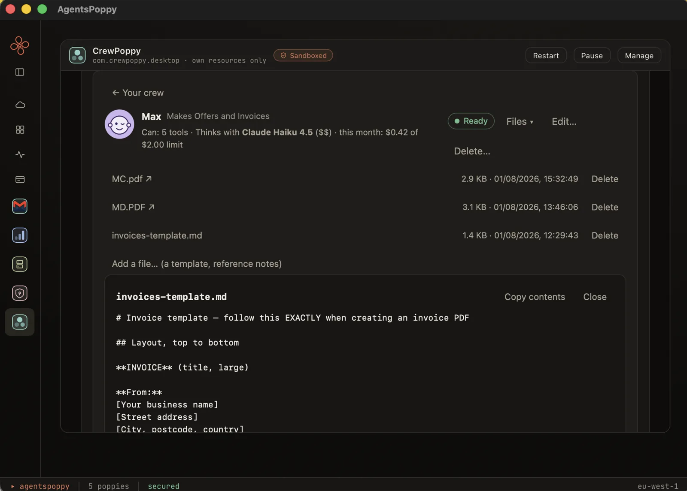The height and width of the screenshot is (491, 687).
Task: Click 'secured' in the status bar
Action: [x=164, y=486]
